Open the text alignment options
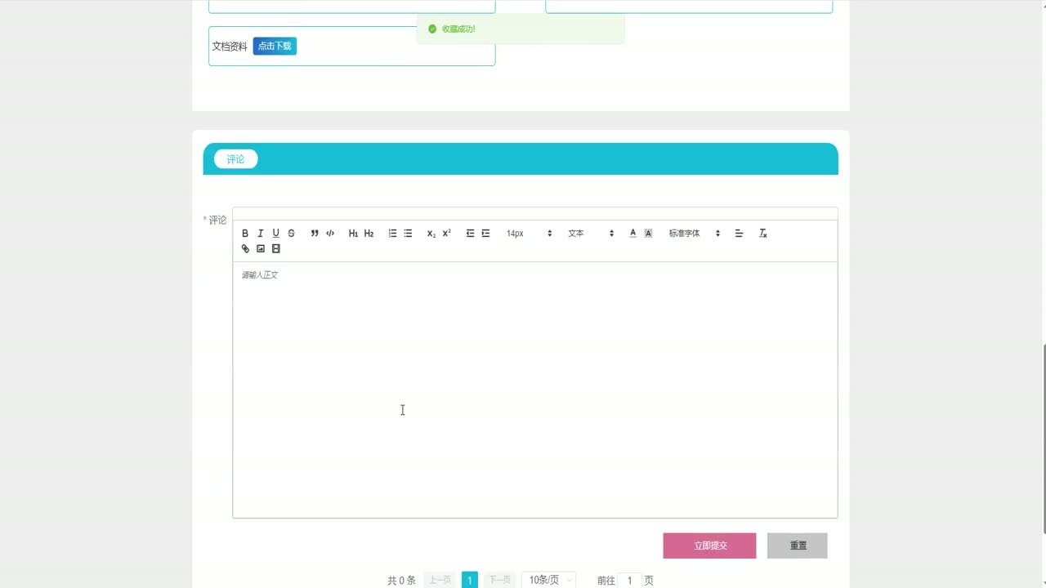The width and height of the screenshot is (1046, 588). pos(740,234)
